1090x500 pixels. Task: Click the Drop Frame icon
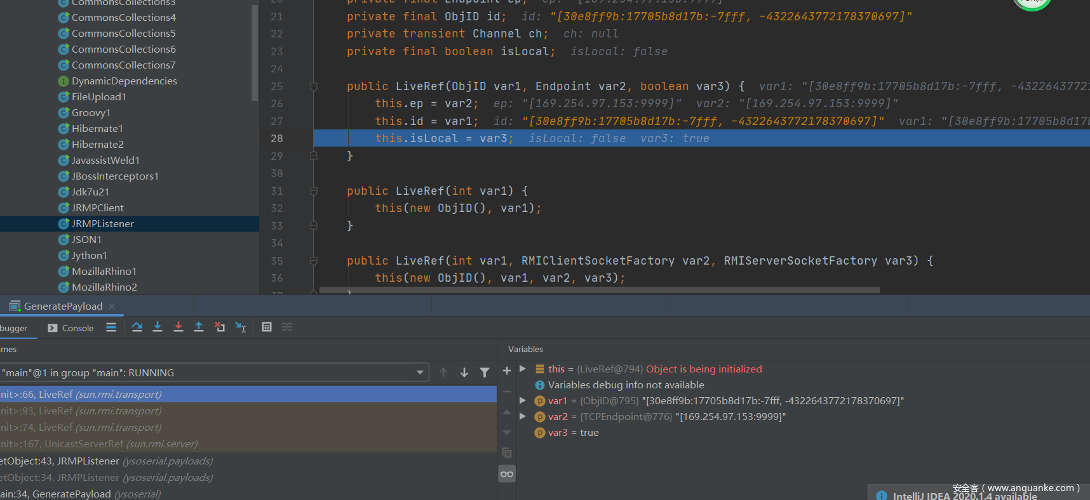[x=220, y=327]
